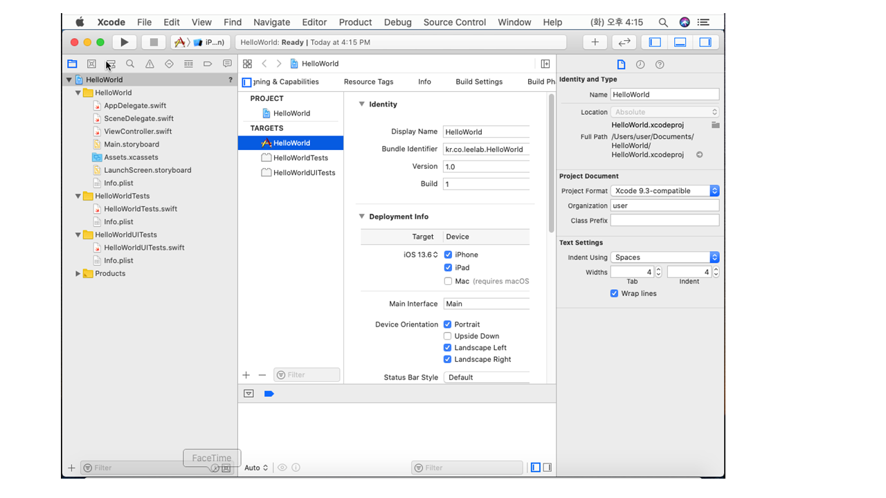Open the Source Control navigator icon

[91, 64]
